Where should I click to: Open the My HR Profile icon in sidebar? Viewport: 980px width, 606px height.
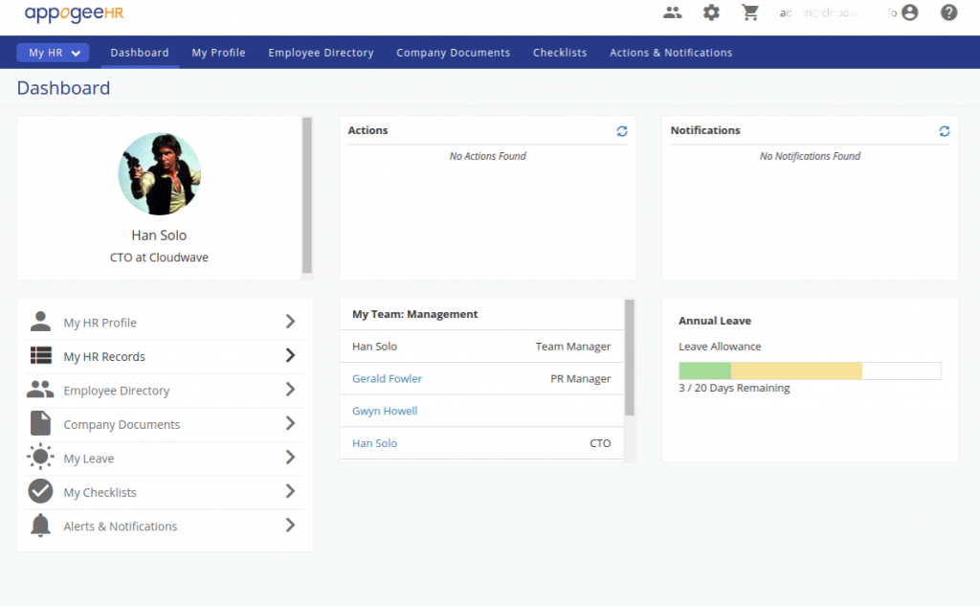click(40, 323)
